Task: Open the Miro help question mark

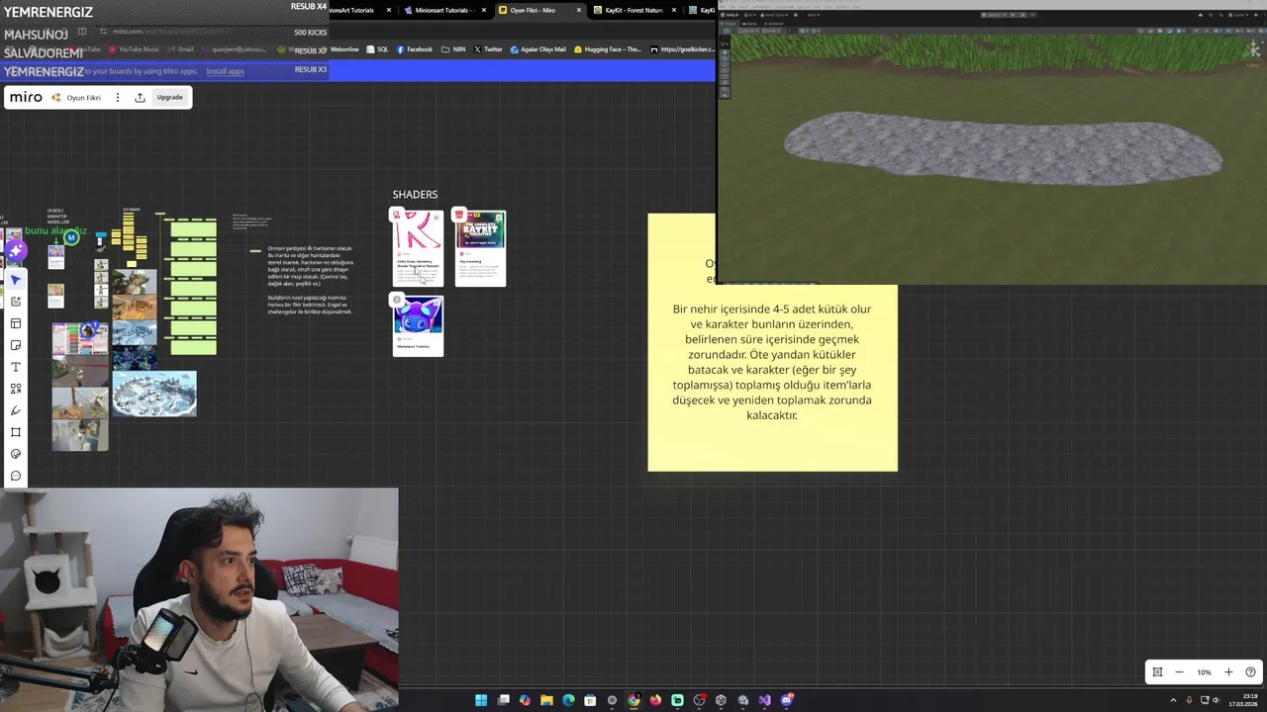Action: click(1250, 672)
